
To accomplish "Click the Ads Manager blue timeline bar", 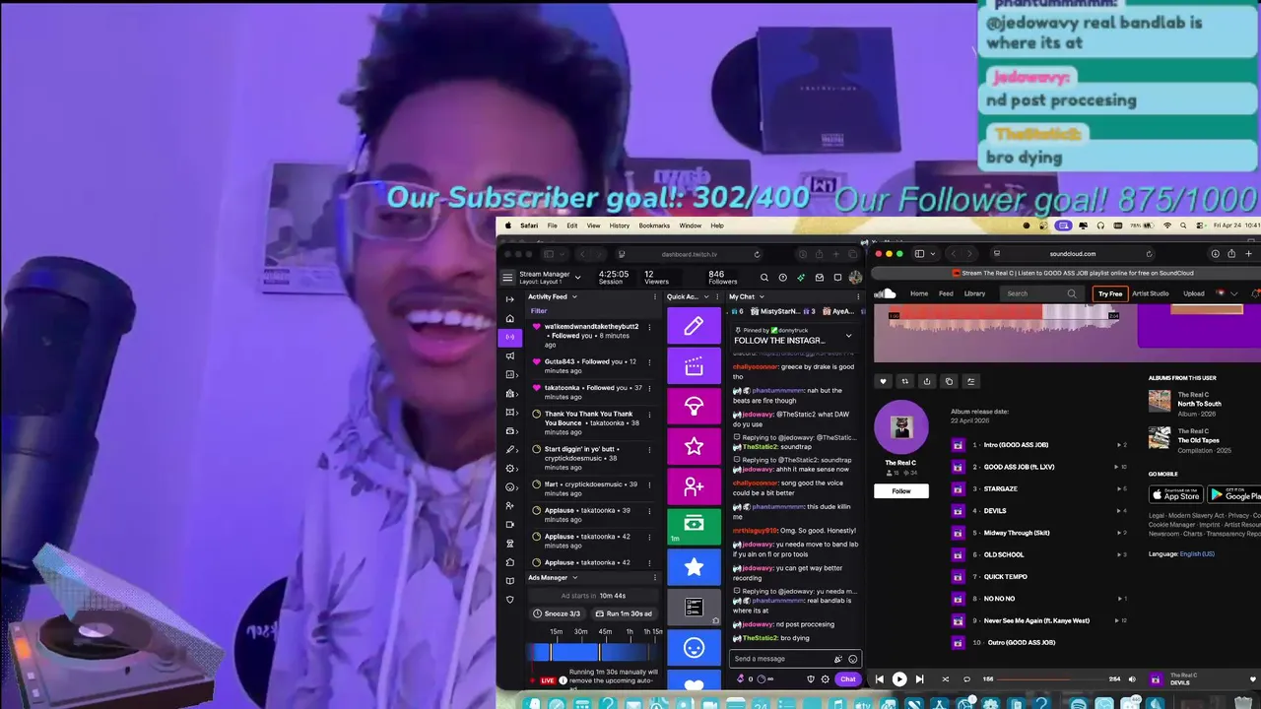I will click(594, 651).
